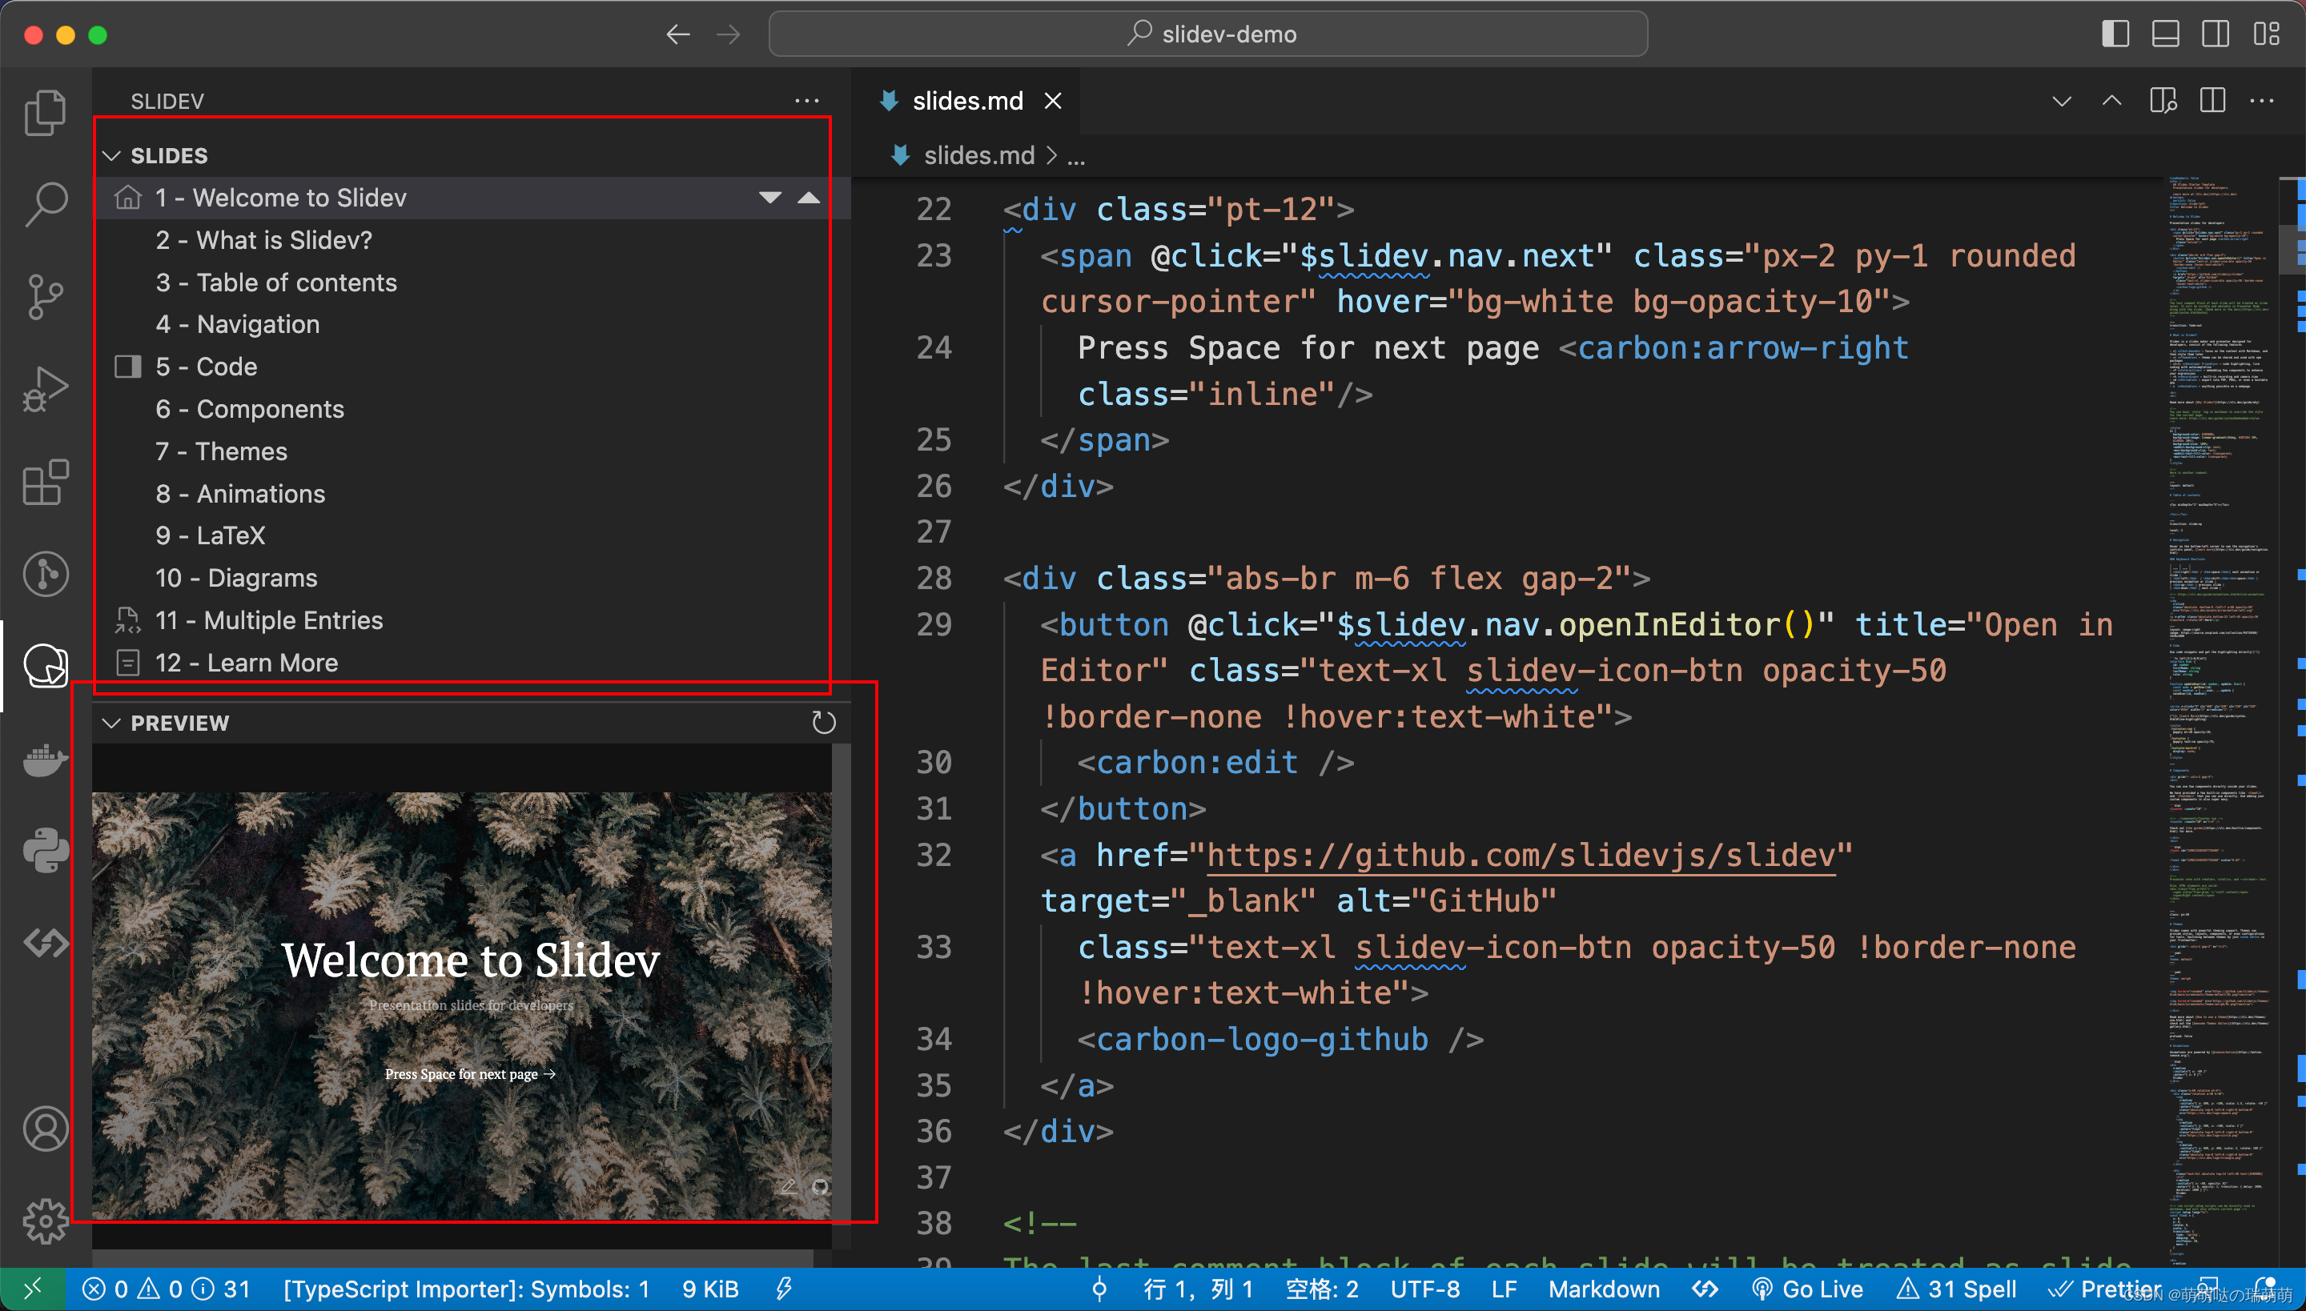Open the Accounts menu icon

45,1129
